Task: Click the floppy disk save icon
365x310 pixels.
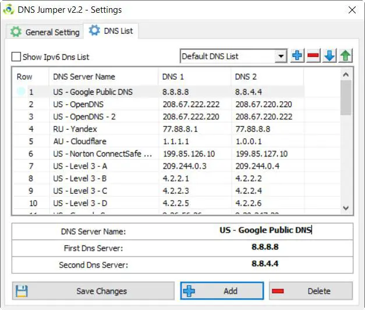Action: (x=22, y=291)
